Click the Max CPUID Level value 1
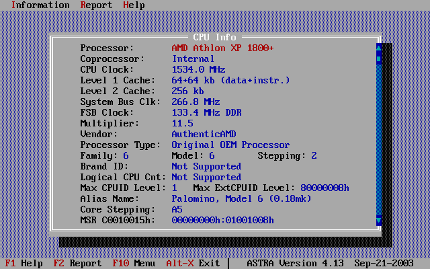Viewport: 430px width, 269px height. click(x=174, y=188)
